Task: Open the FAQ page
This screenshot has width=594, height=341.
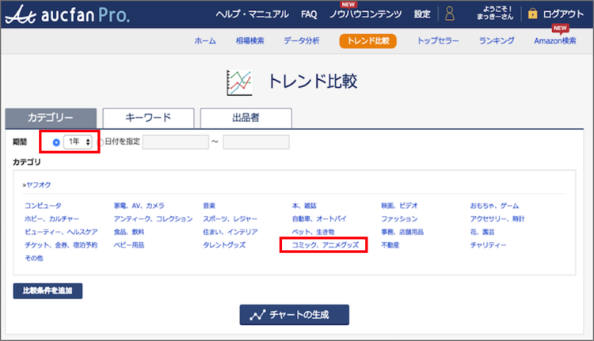Action: (309, 14)
